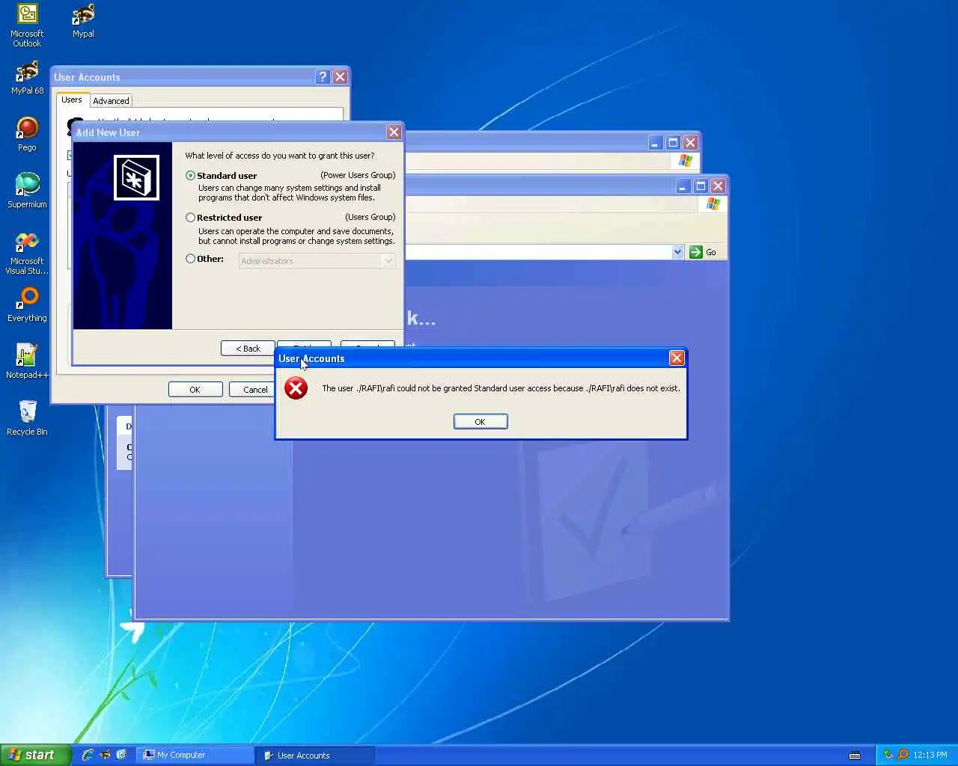Click the < Back button in wizard

click(x=248, y=349)
